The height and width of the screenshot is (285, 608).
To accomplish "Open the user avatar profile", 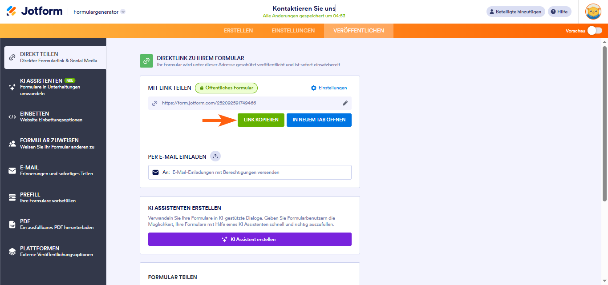I will click(x=593, y=12).
